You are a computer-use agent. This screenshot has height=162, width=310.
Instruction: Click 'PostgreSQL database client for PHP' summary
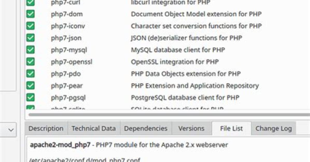point(185,98)
